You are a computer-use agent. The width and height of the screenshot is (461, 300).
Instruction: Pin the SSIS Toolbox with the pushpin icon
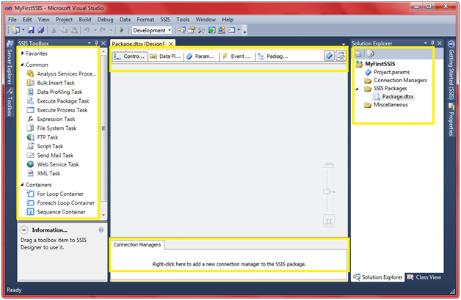point(96,43)
